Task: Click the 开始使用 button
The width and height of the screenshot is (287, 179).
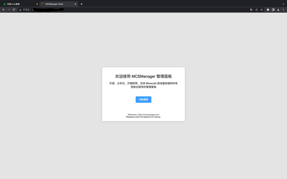Action: click(143, 99)
